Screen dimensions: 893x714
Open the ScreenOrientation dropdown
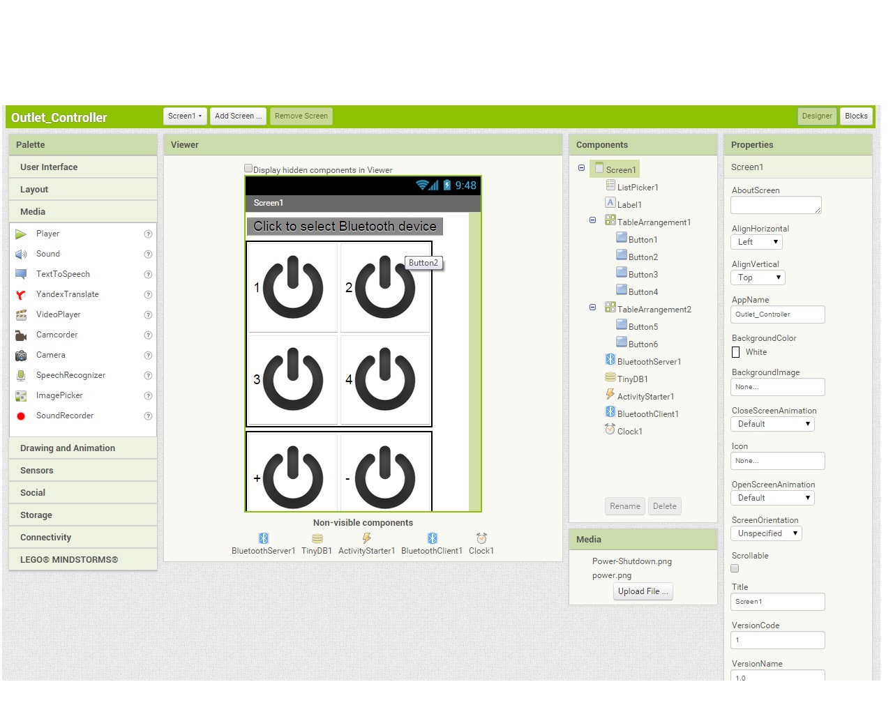(x=765, y=533)
